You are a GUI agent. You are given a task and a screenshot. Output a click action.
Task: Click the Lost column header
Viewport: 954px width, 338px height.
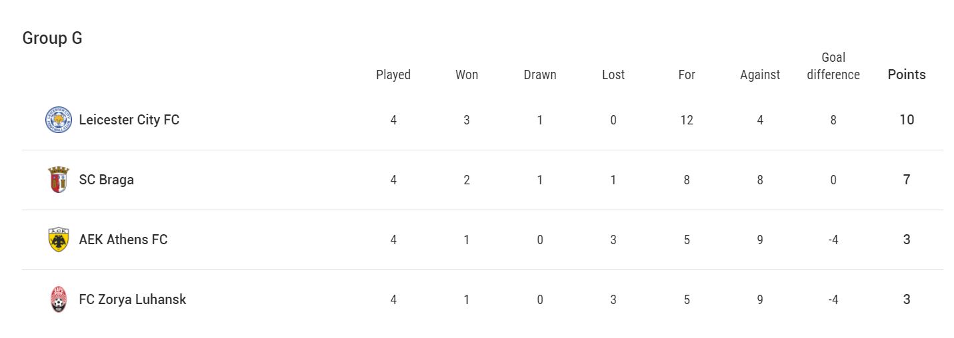pyautogui.click(x=613, y=75)
